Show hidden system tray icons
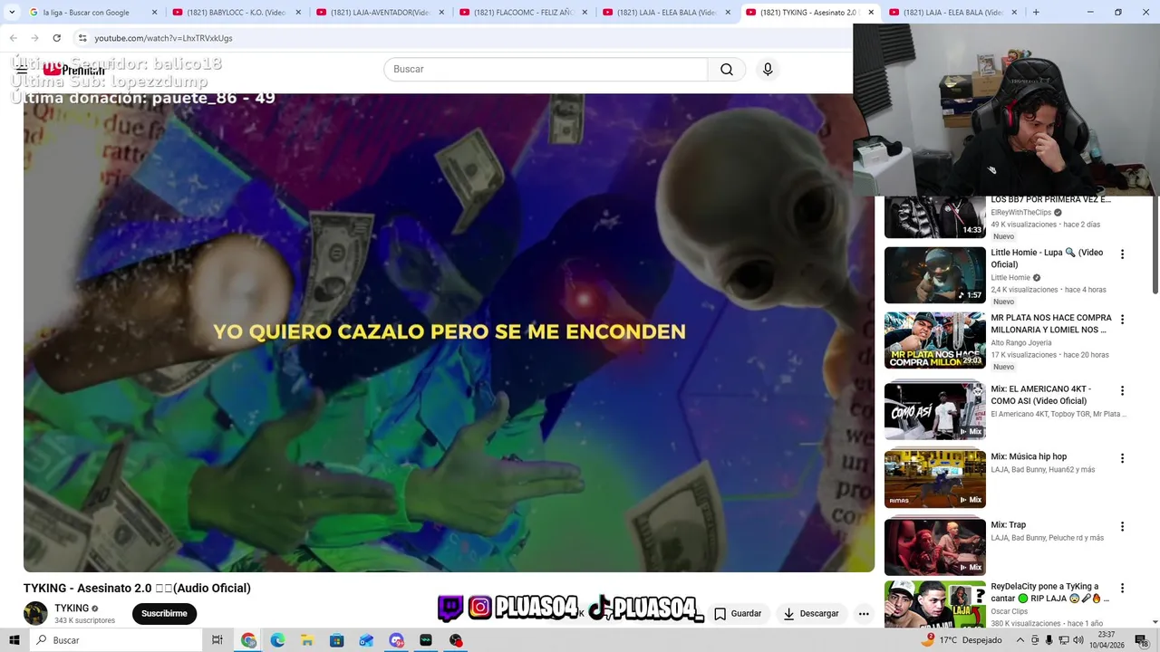The height and width of the screenshot is (652, 1160). [x=1020, y=640]
